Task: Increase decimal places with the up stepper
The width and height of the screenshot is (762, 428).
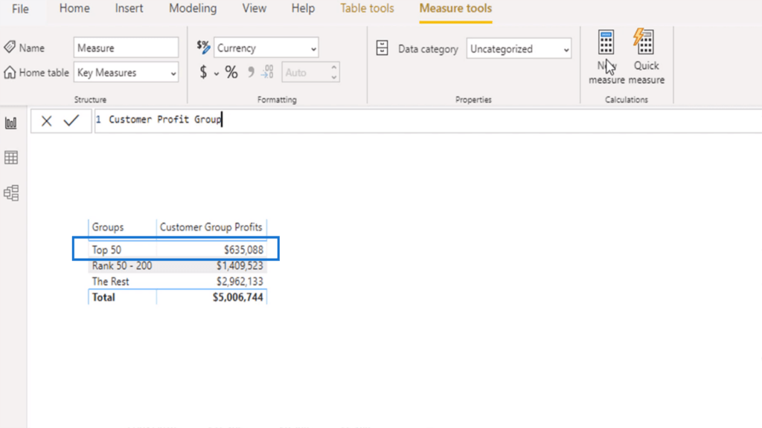Action: 334,68
